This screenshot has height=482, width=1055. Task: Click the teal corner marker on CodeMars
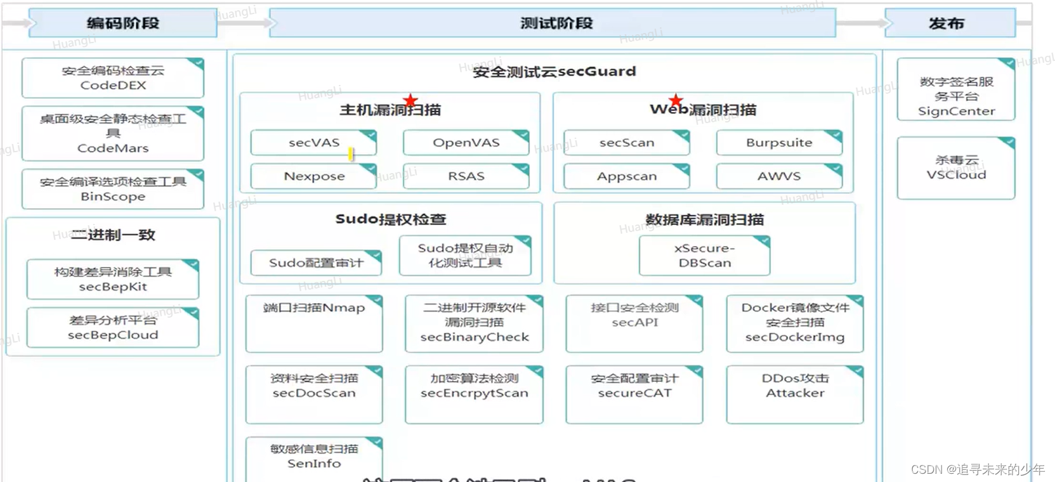click(197, 110)
